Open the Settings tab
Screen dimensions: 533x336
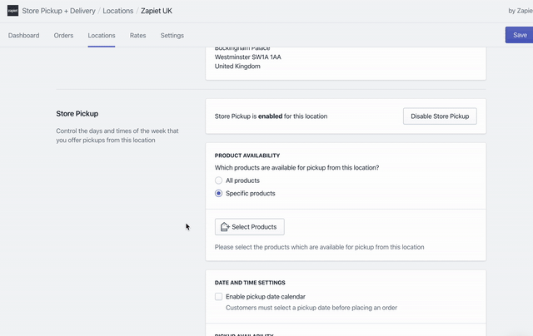coord(172,36)
